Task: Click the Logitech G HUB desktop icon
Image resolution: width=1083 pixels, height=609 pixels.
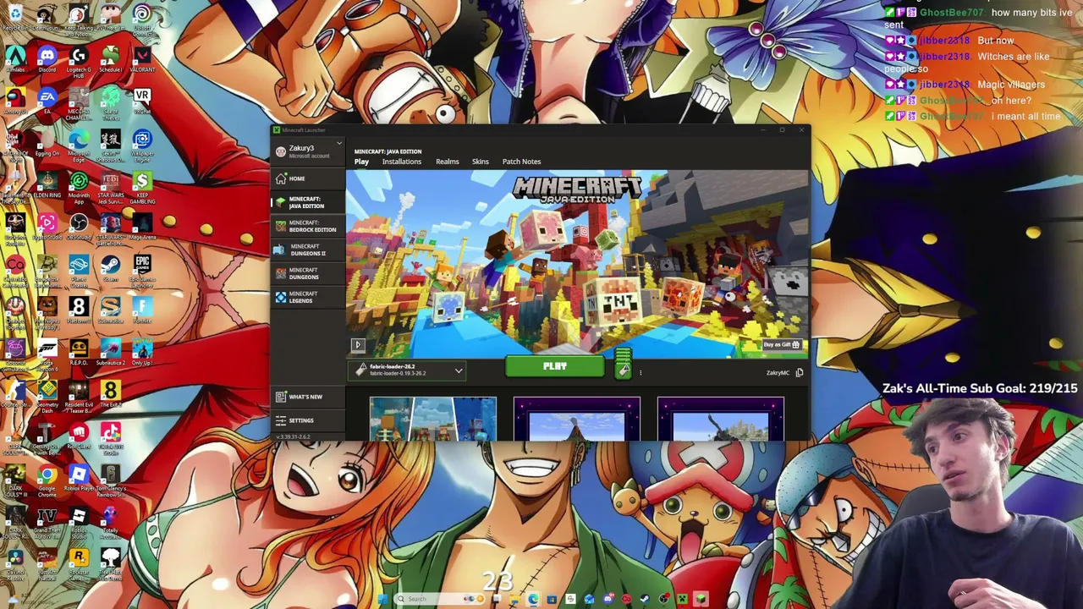Action: pyautogui.click(x=79, y=61)
